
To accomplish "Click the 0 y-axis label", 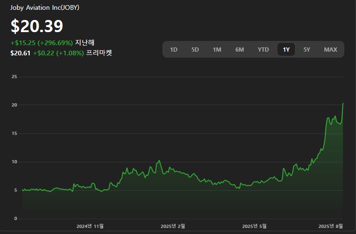I will point(16,219).
